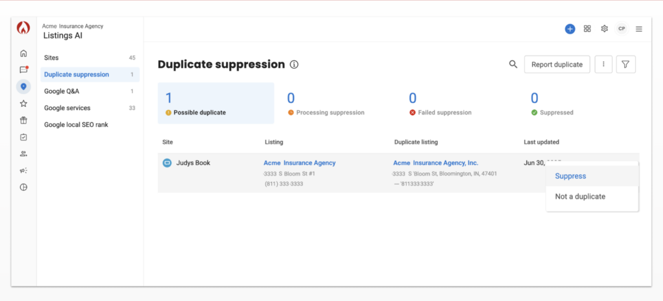The width and height of the screenshot is (663, 301).
Task: Open the Home icon in sidebar
Action: 24,53
